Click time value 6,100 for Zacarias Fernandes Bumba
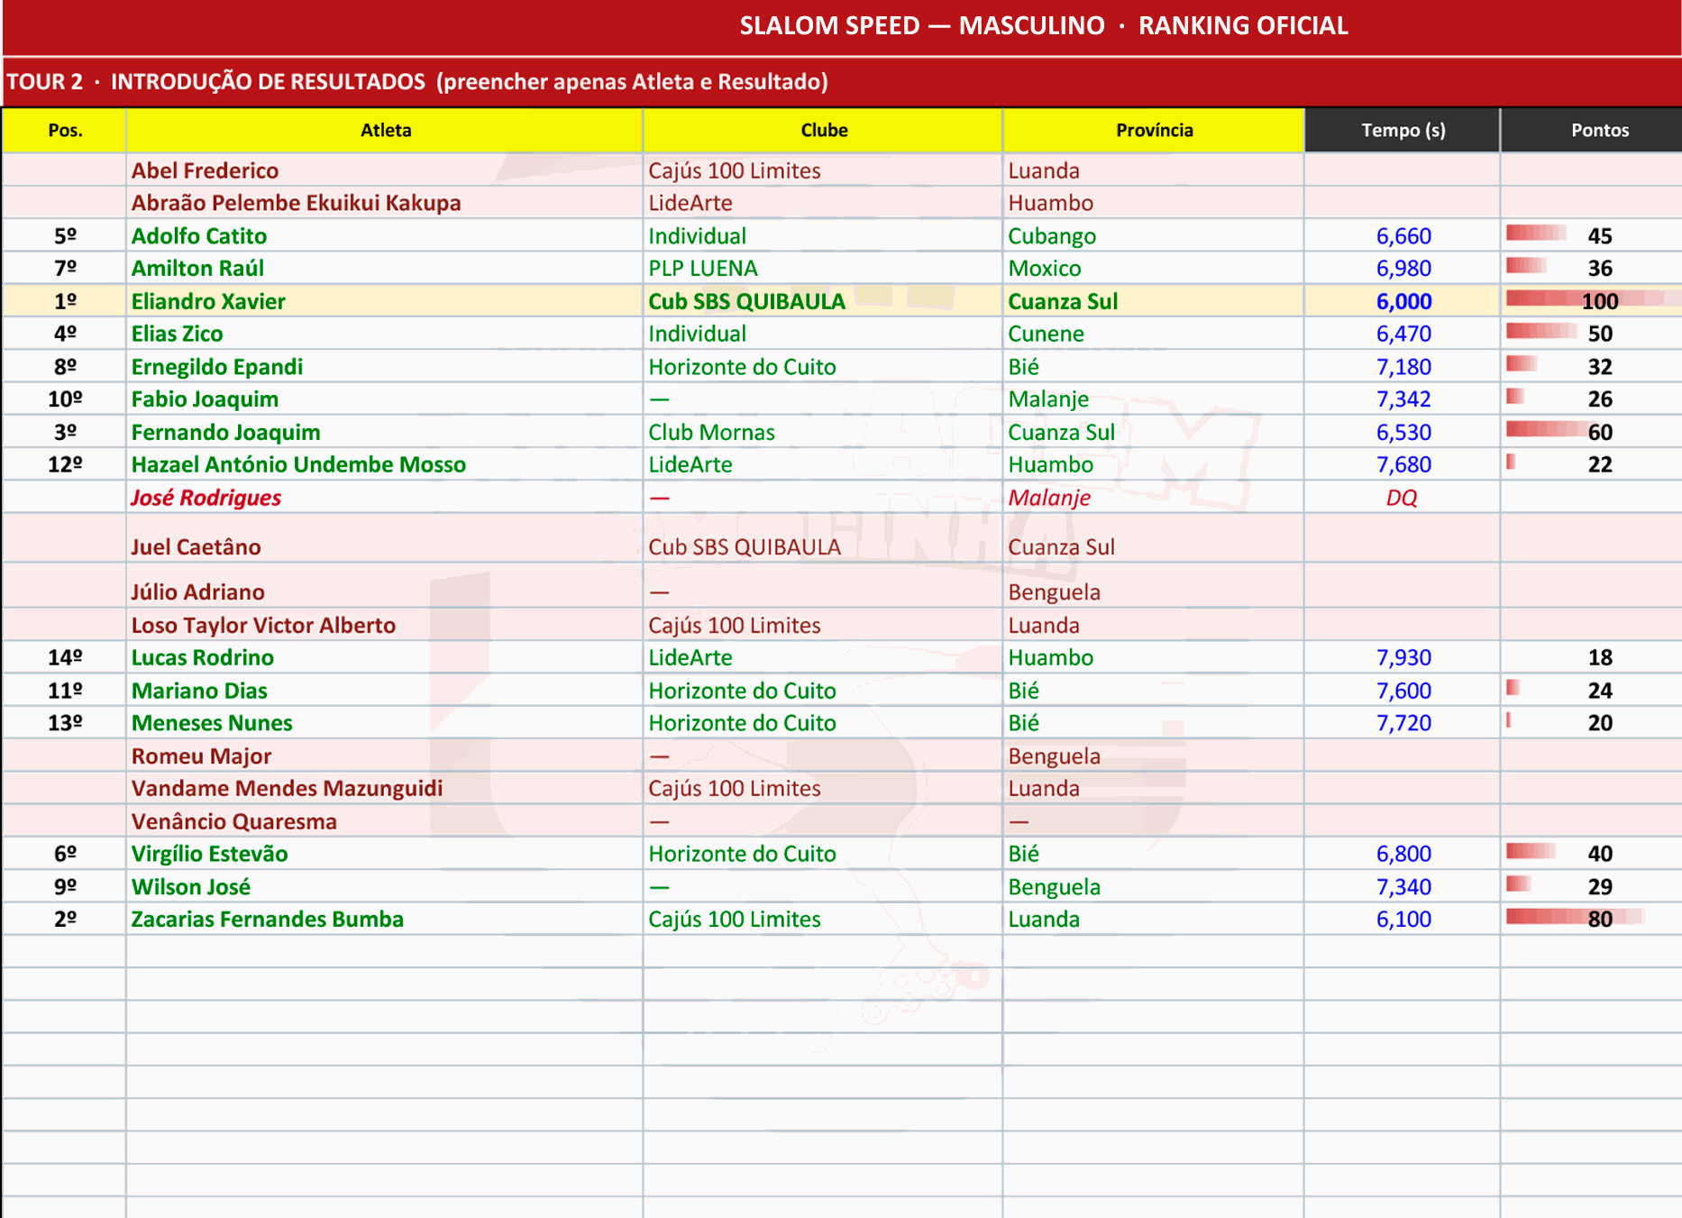 pyautogui.click(x=1403, y=919)
